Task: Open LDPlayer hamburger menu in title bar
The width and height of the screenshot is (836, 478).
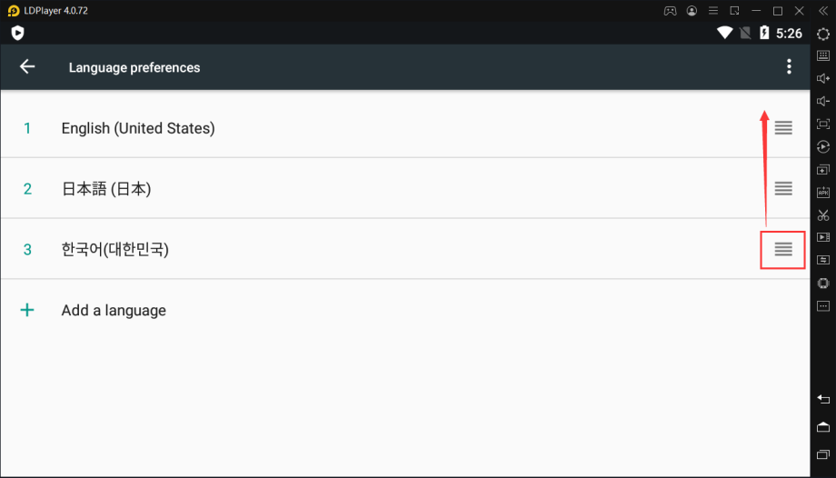Action: (x=713, y=11)
